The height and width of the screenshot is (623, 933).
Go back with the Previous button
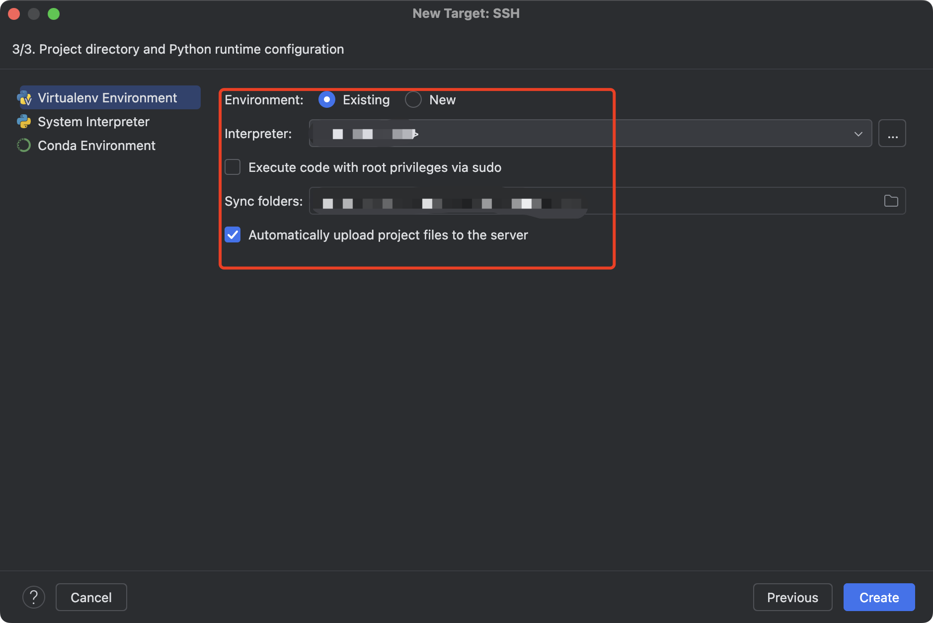[x=792, y=597]
